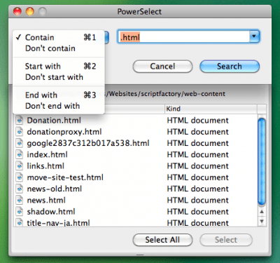This screenshot has height=263, width=280.
Task: Minimize PowerSelect with the yellow button
Action: [x=30, y=11]
